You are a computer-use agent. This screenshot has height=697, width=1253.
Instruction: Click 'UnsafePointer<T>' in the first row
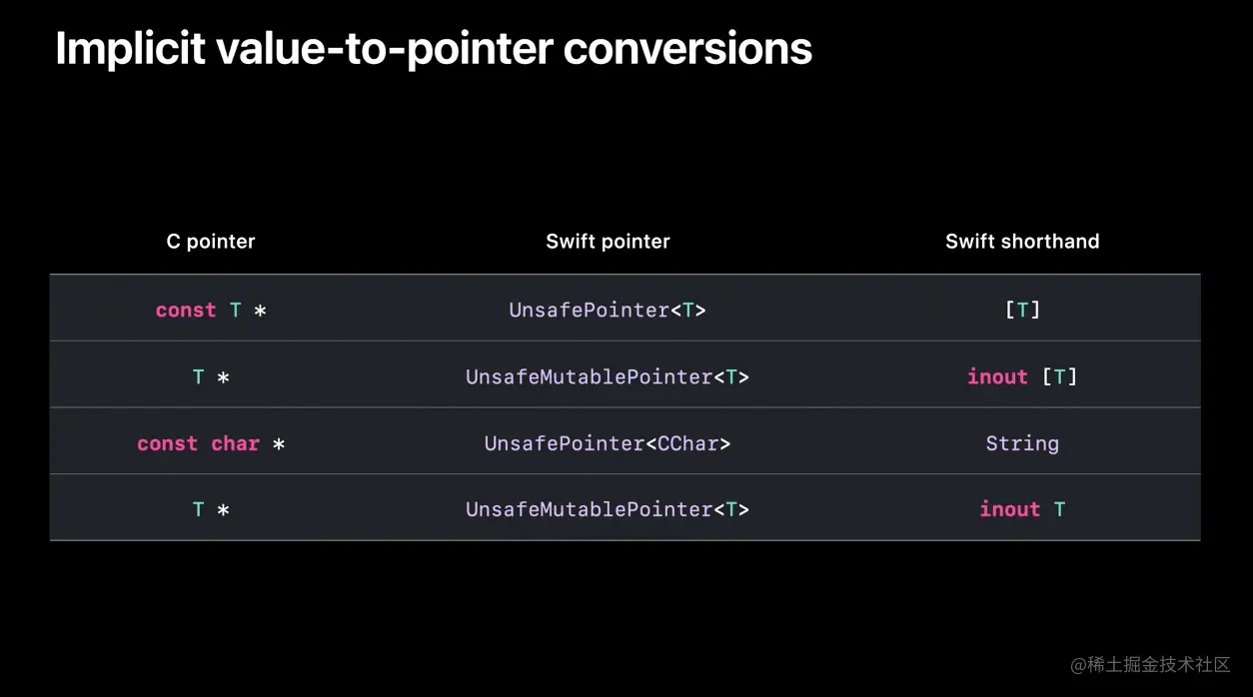click(608, 311)
